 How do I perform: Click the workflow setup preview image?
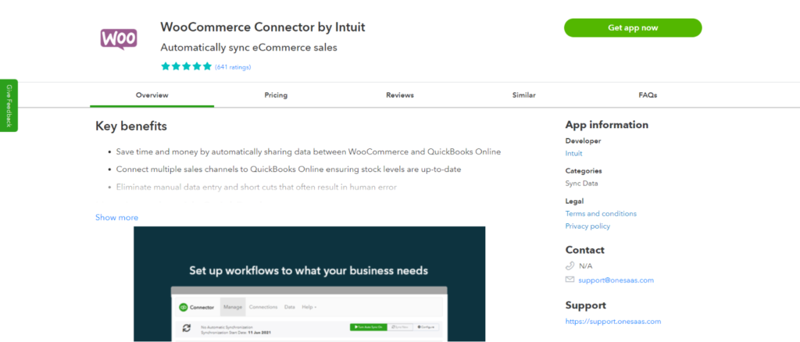click(309, 284)
